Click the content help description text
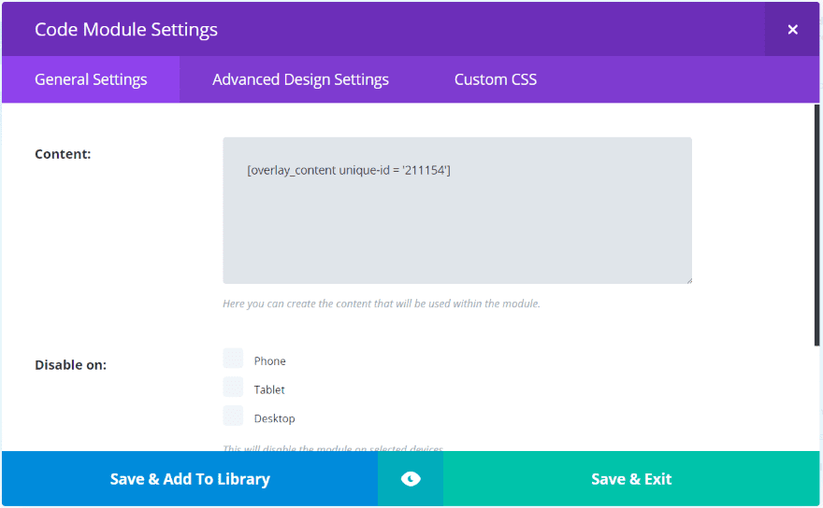The height and width of the screenshot is (508, 823). [382, 303]
